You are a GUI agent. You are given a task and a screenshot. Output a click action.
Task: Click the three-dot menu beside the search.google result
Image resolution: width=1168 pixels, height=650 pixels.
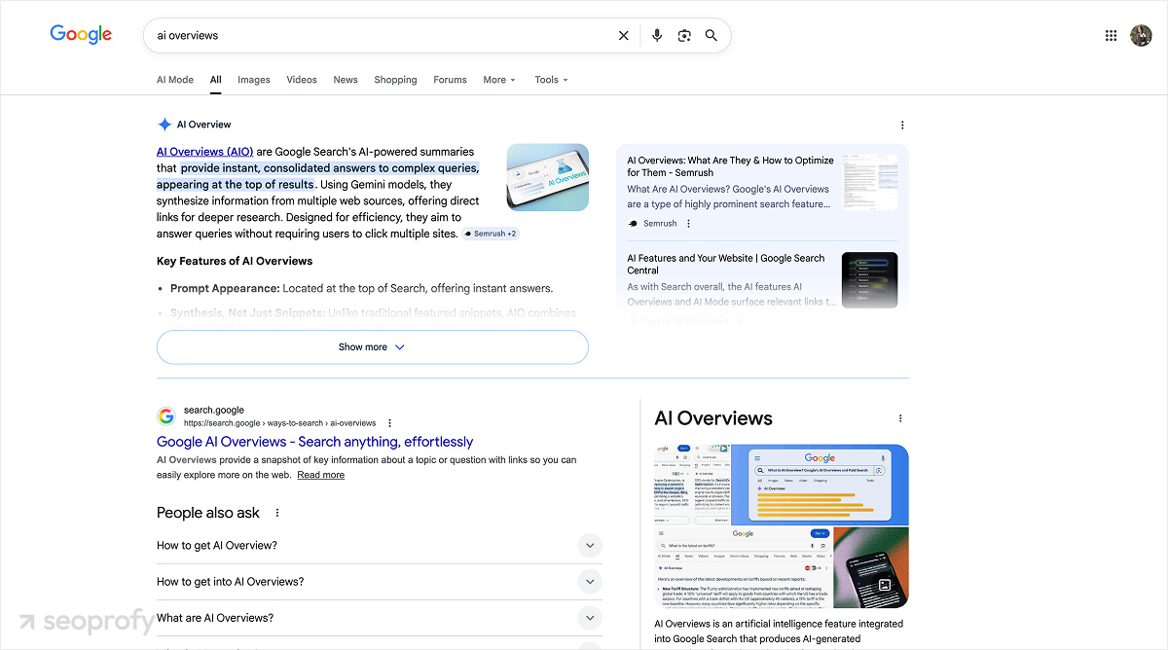(x=389, y=422)
